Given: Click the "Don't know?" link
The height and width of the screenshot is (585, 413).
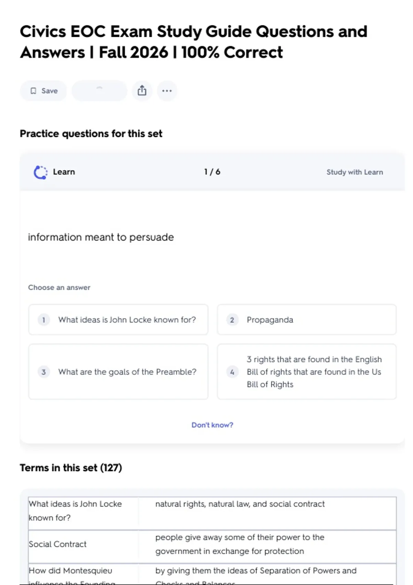Looking at the screenshot, I should click(212, 425).
